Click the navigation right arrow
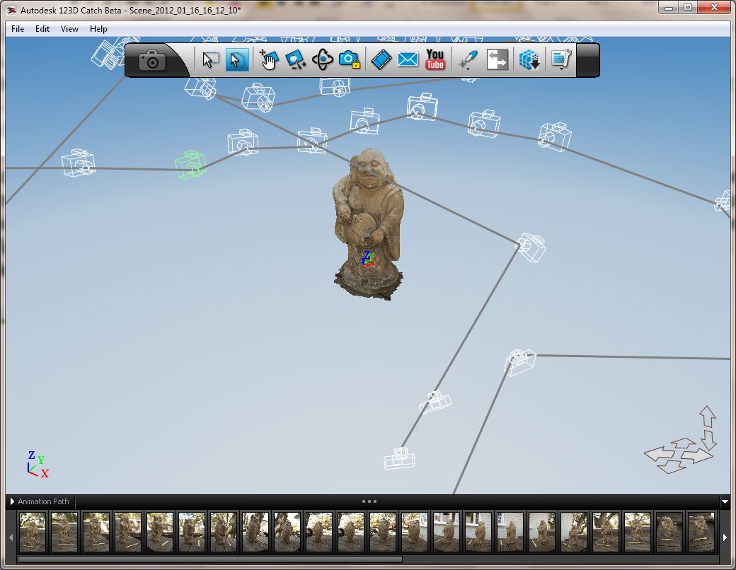The width and height of the screenshot is (736, 570). click(698, 456)
